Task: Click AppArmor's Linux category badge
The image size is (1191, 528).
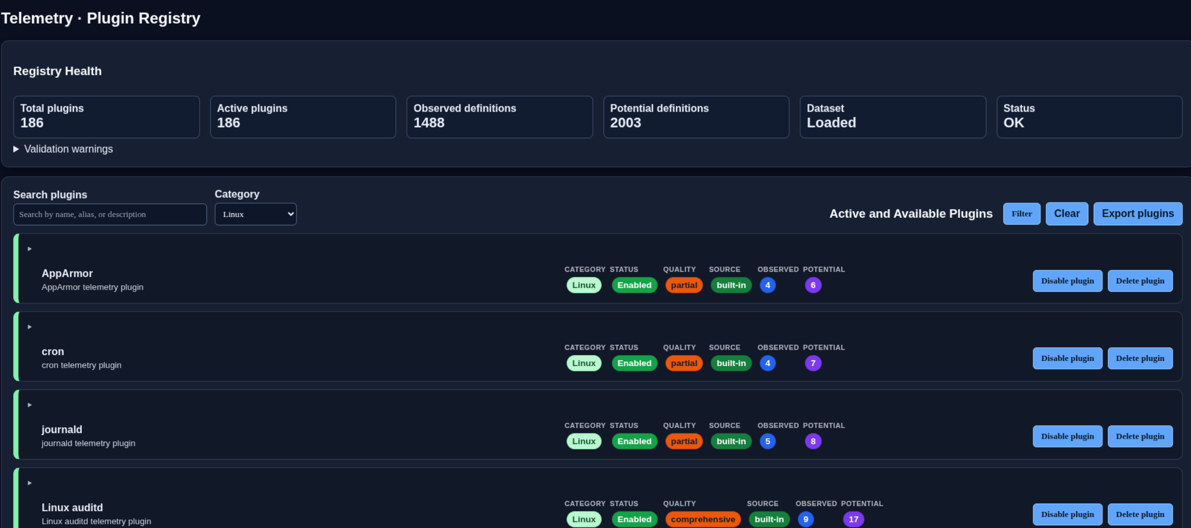Action: [583, 285]
